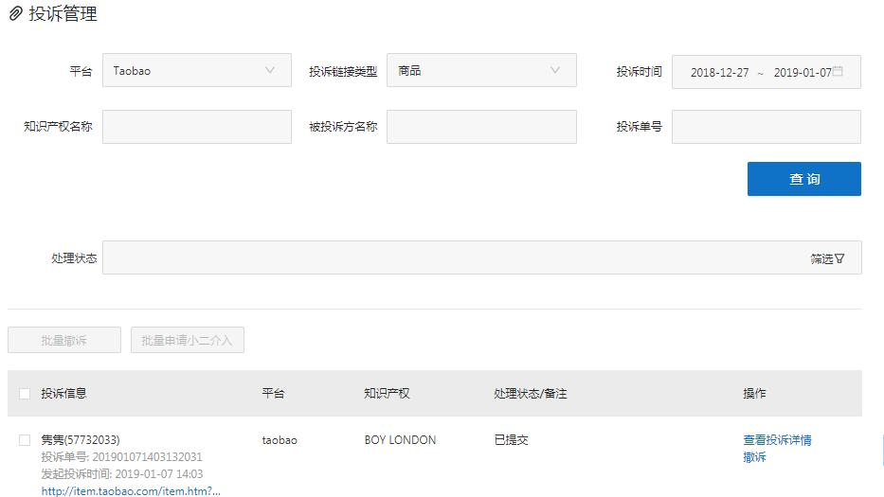Open the item.taobao.com product link
The image size is (884, 497).
(x=131, y=491)
